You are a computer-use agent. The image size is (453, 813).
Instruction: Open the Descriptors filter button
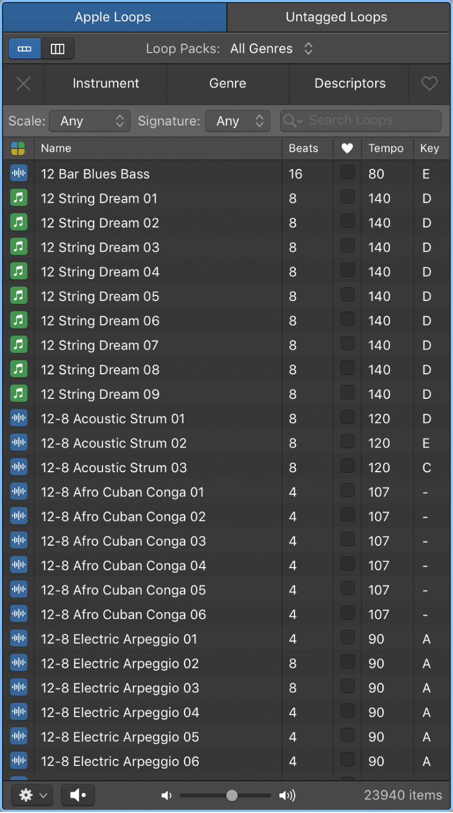coord(349,84)
